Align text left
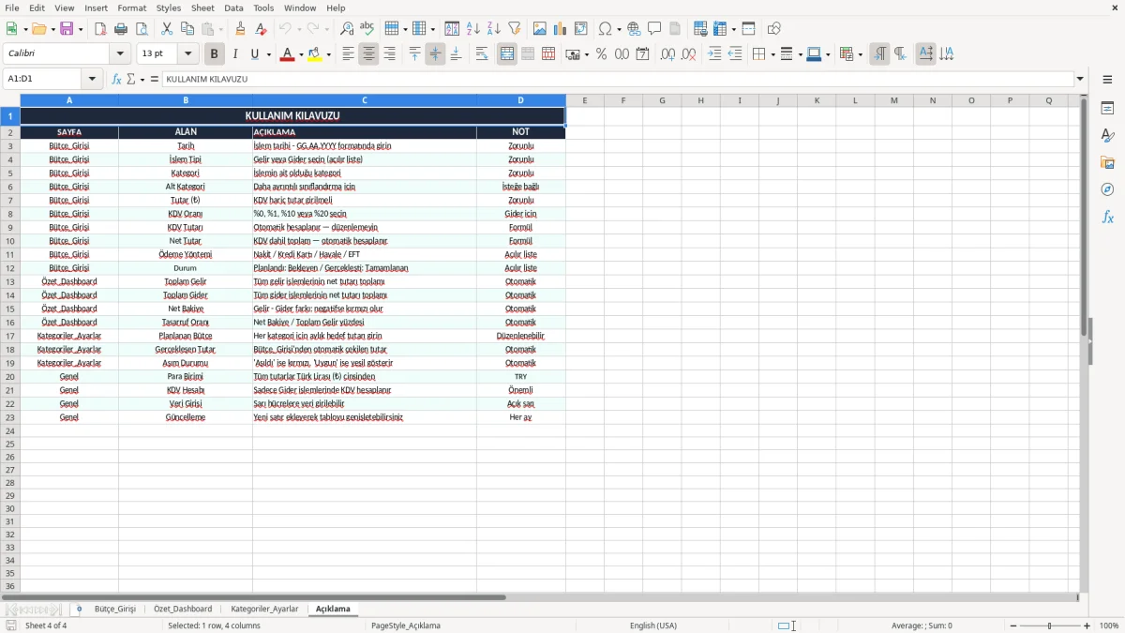Screen dimensions: 1125x633 [348, 54]
